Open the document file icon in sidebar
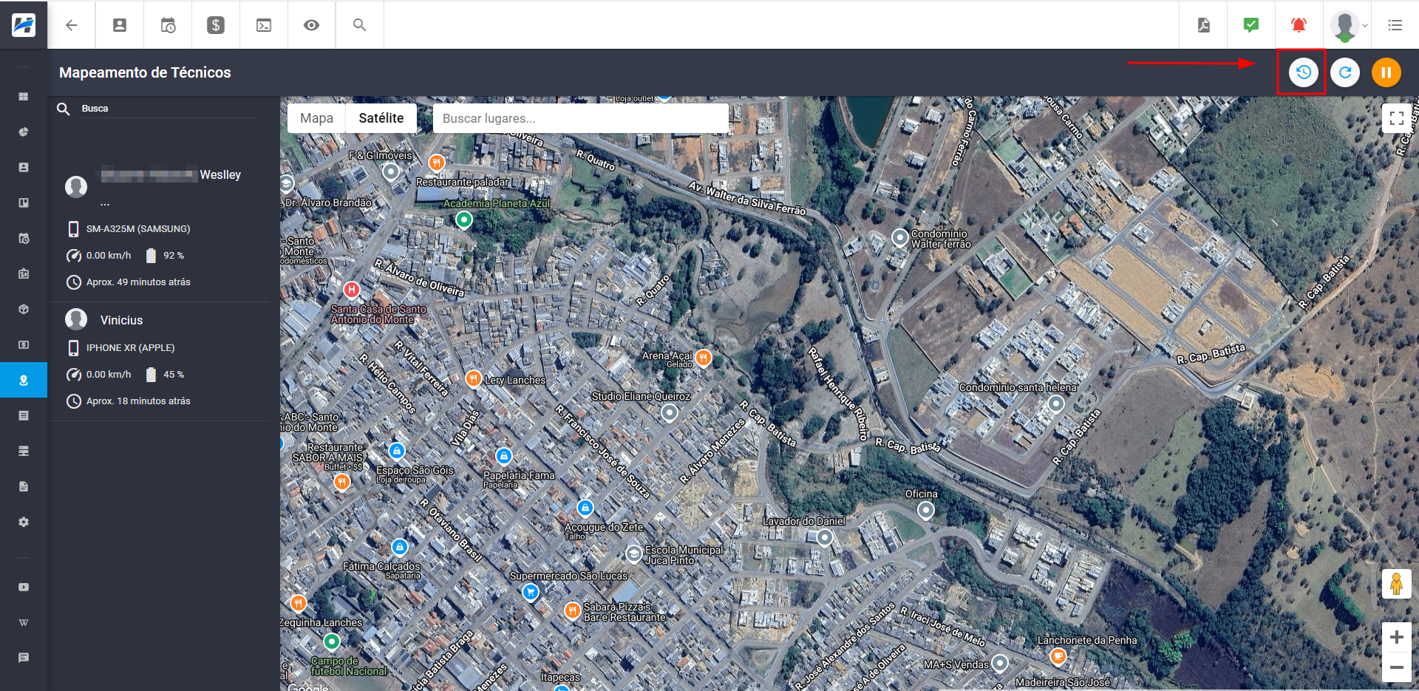This screenshot has height=691, width=1419. pyautogui.click(x=24, y=487)
